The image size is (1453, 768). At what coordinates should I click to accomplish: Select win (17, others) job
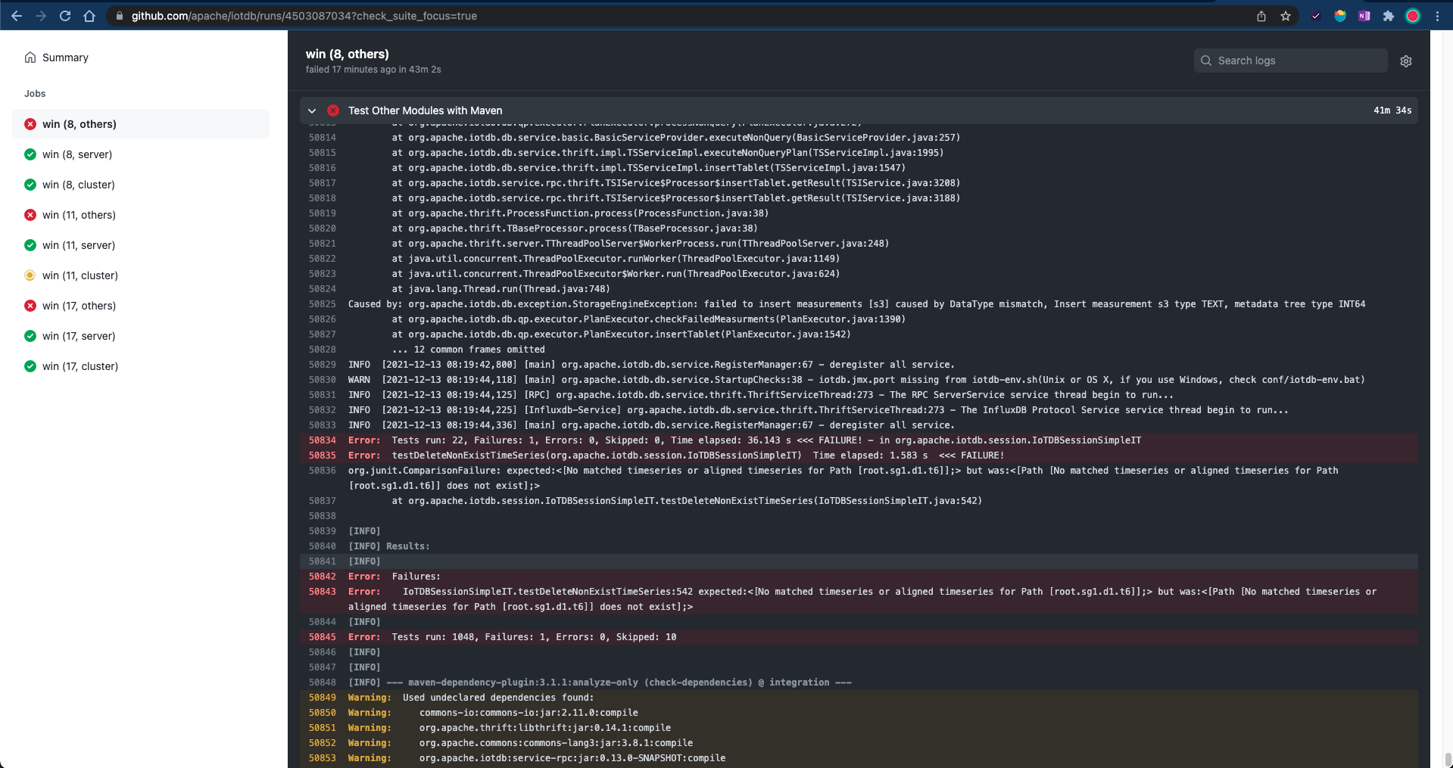[141, 306]
